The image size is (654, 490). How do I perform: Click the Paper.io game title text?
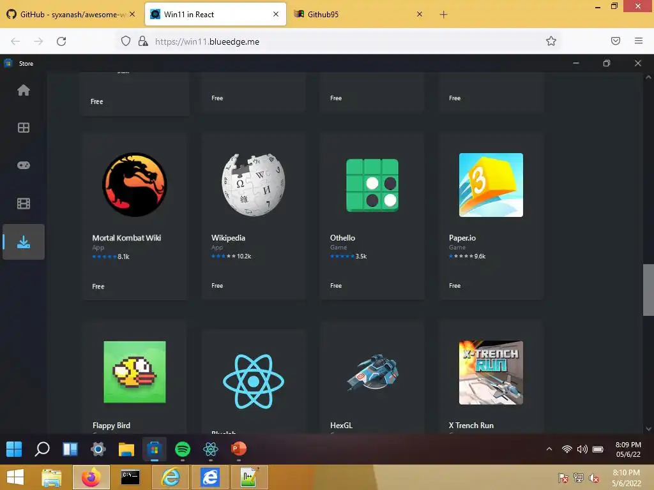462,238
